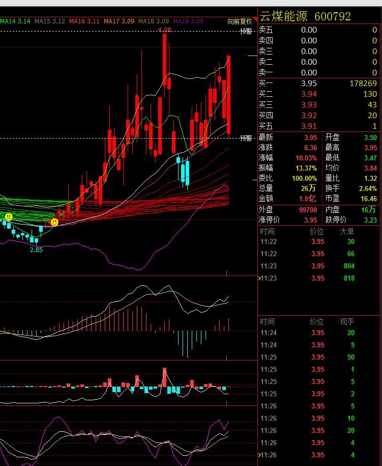
Task: Click the stock name 云煤能源
Action: 284,16
